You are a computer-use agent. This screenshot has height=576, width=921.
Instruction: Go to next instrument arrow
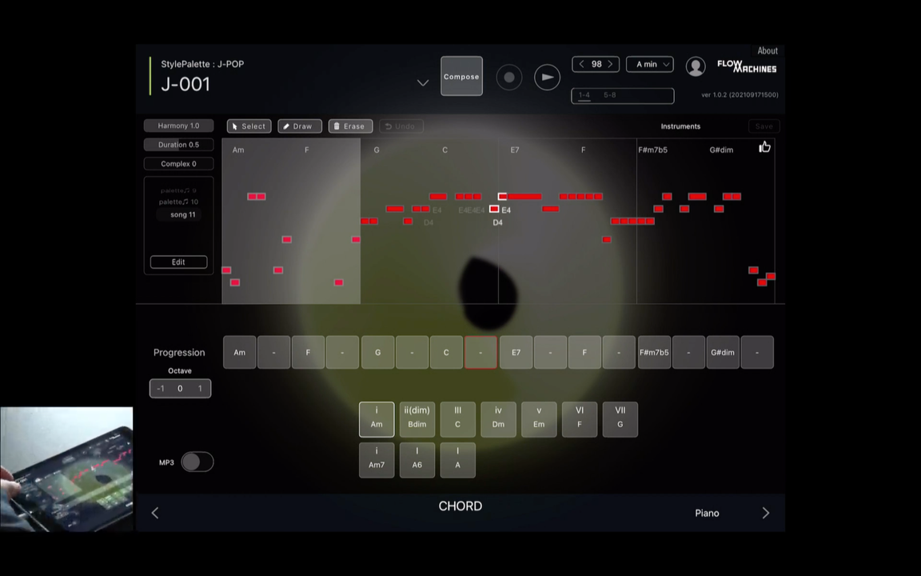(x=765, y=513)
